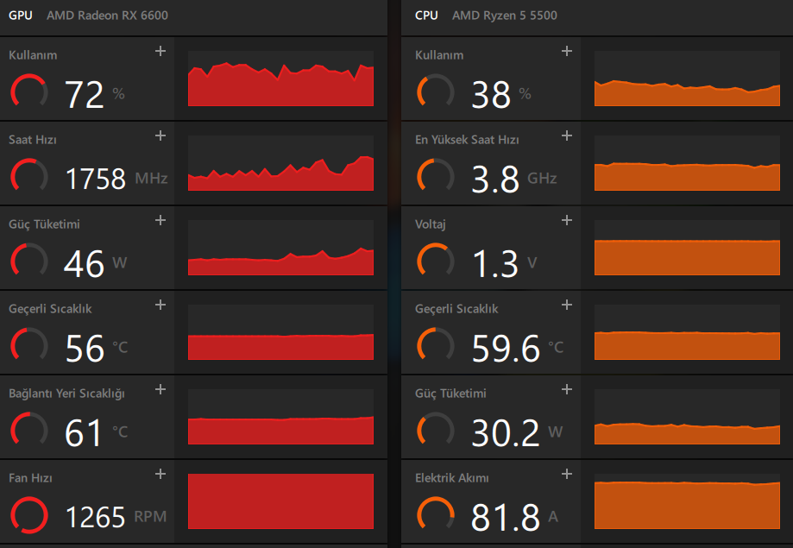Click plus icon on Elektrik Akımı tile
The image size is (793, 548).
567,474
